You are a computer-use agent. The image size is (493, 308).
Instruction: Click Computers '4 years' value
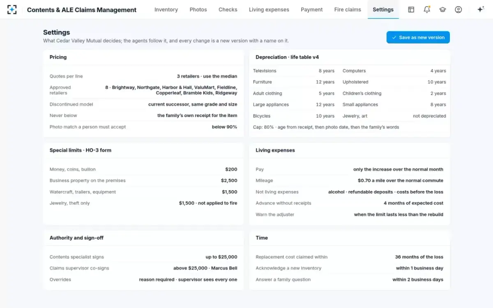pos(438,71)
